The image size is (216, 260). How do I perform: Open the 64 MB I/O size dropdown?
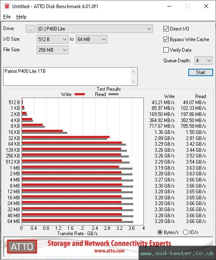(x=92, y=39)
